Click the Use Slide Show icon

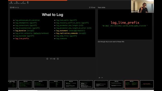coord(17,3)
